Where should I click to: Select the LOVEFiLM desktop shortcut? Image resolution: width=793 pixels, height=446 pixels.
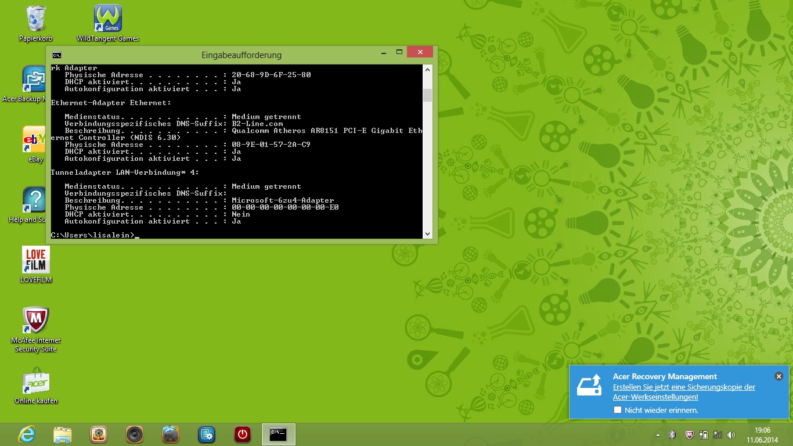click(x=36, y=265)
